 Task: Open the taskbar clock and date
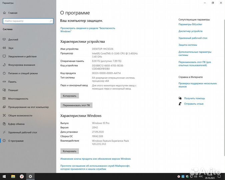210,176
